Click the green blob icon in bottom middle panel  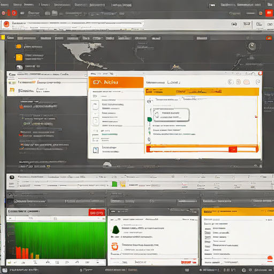[116, 230]
